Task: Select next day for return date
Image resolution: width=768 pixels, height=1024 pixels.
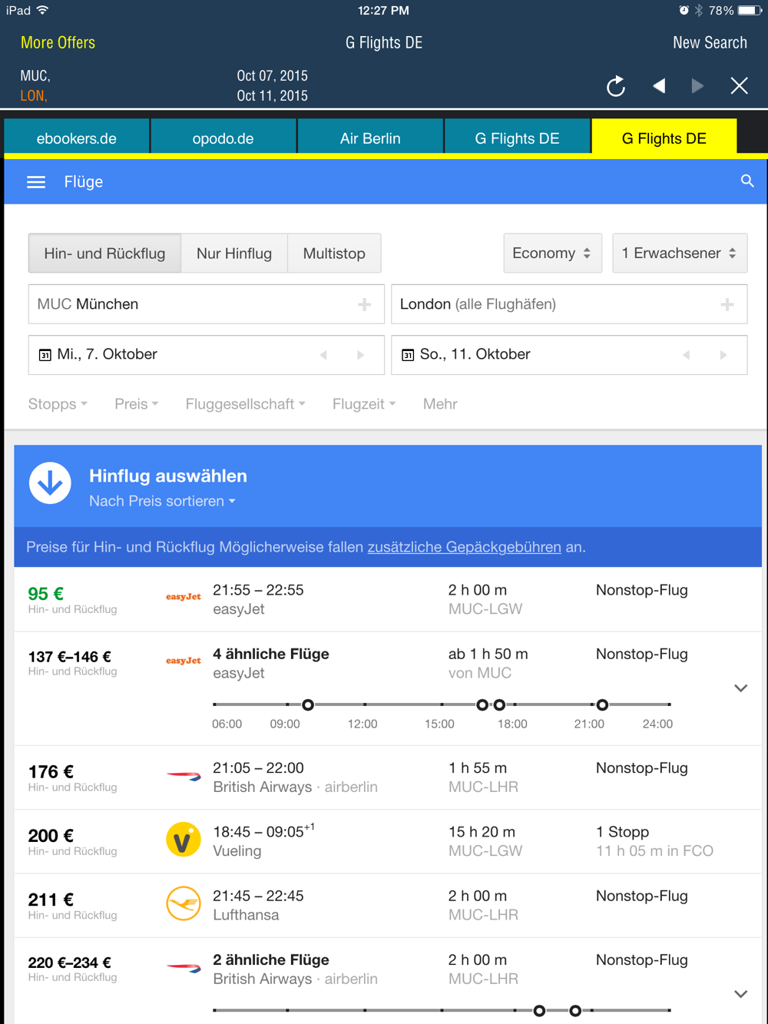Action: pyautogui.click(x=723, y=355)
